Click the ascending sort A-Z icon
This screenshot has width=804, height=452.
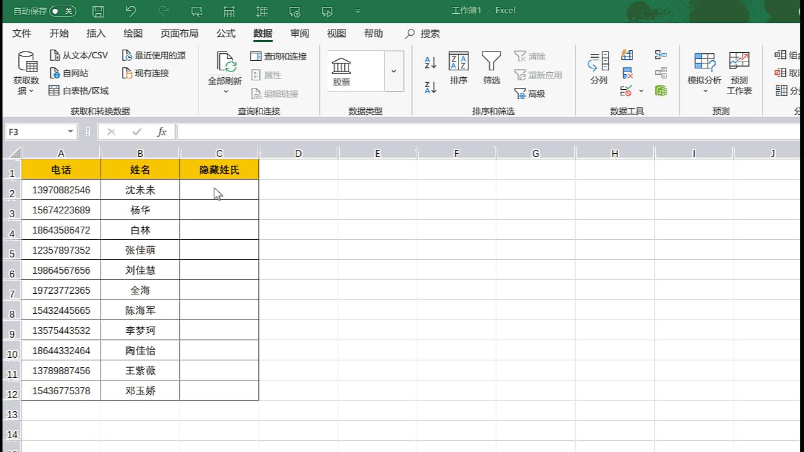[429, 61]
